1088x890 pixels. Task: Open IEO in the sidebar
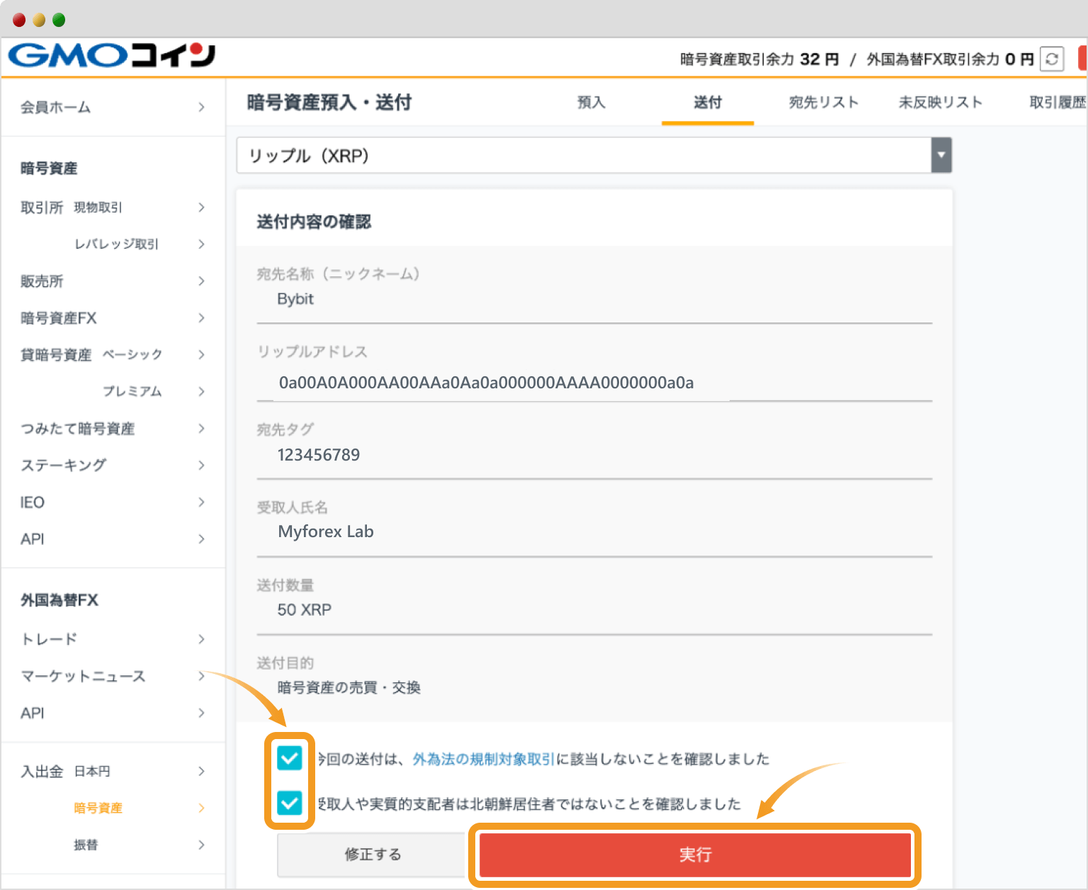(33, 502)
